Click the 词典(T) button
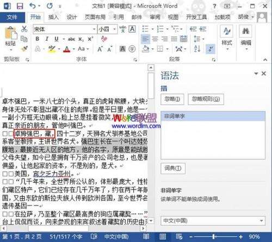 (x=173, y=168)
